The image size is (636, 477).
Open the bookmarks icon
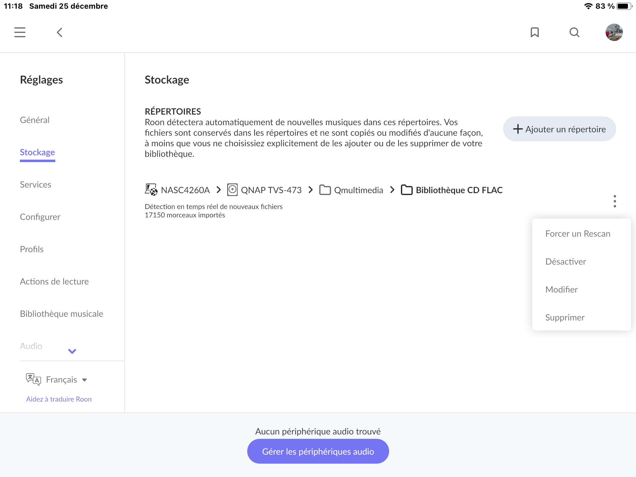534,32
